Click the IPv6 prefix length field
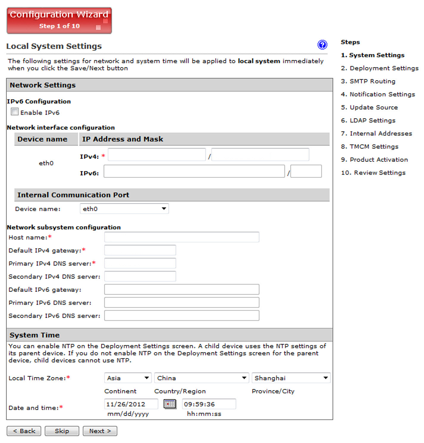This screenshot has height=443, width=424. coord(306,172)
